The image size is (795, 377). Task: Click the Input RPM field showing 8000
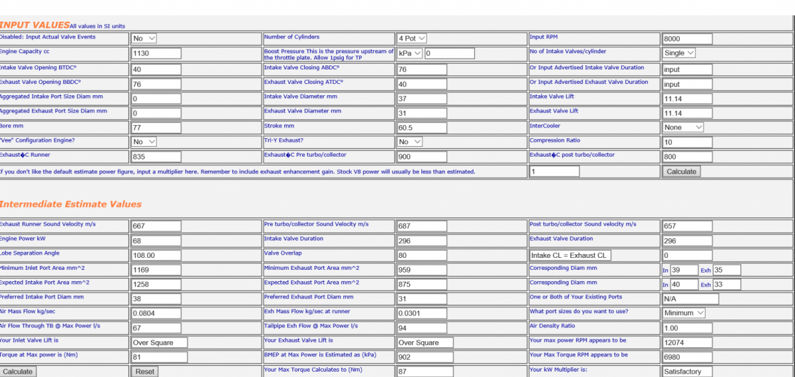[x=688, y=39]
